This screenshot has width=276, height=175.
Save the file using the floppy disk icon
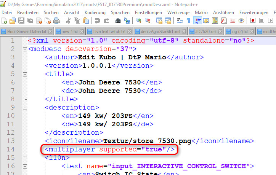(21, 21)
